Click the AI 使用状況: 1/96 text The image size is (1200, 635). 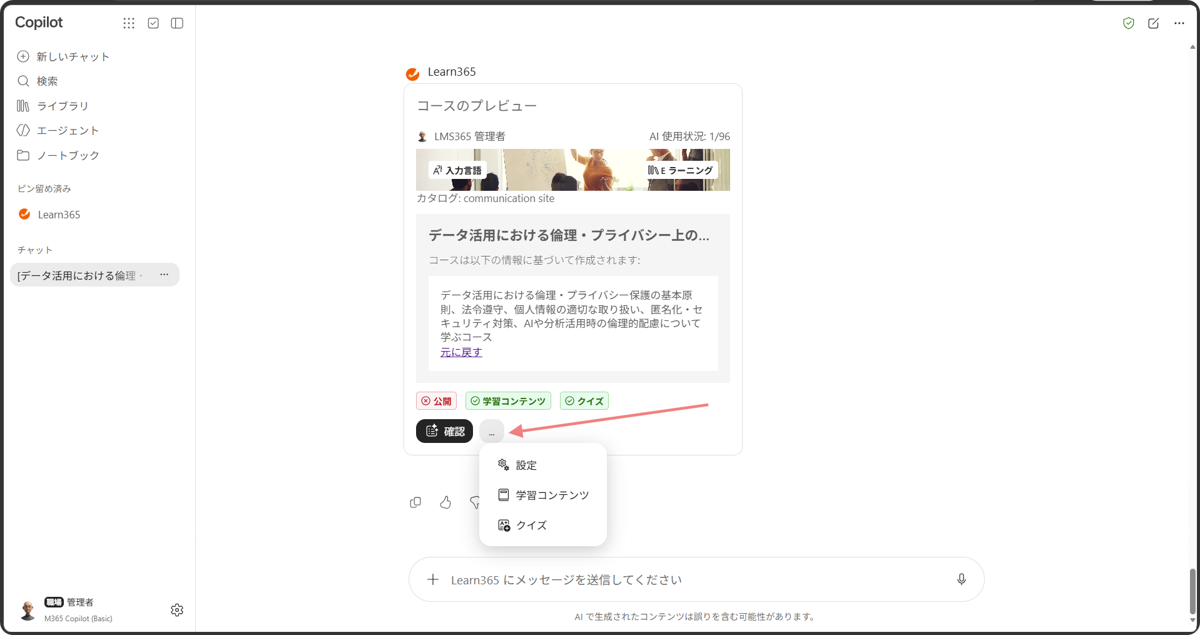[689, 136]
